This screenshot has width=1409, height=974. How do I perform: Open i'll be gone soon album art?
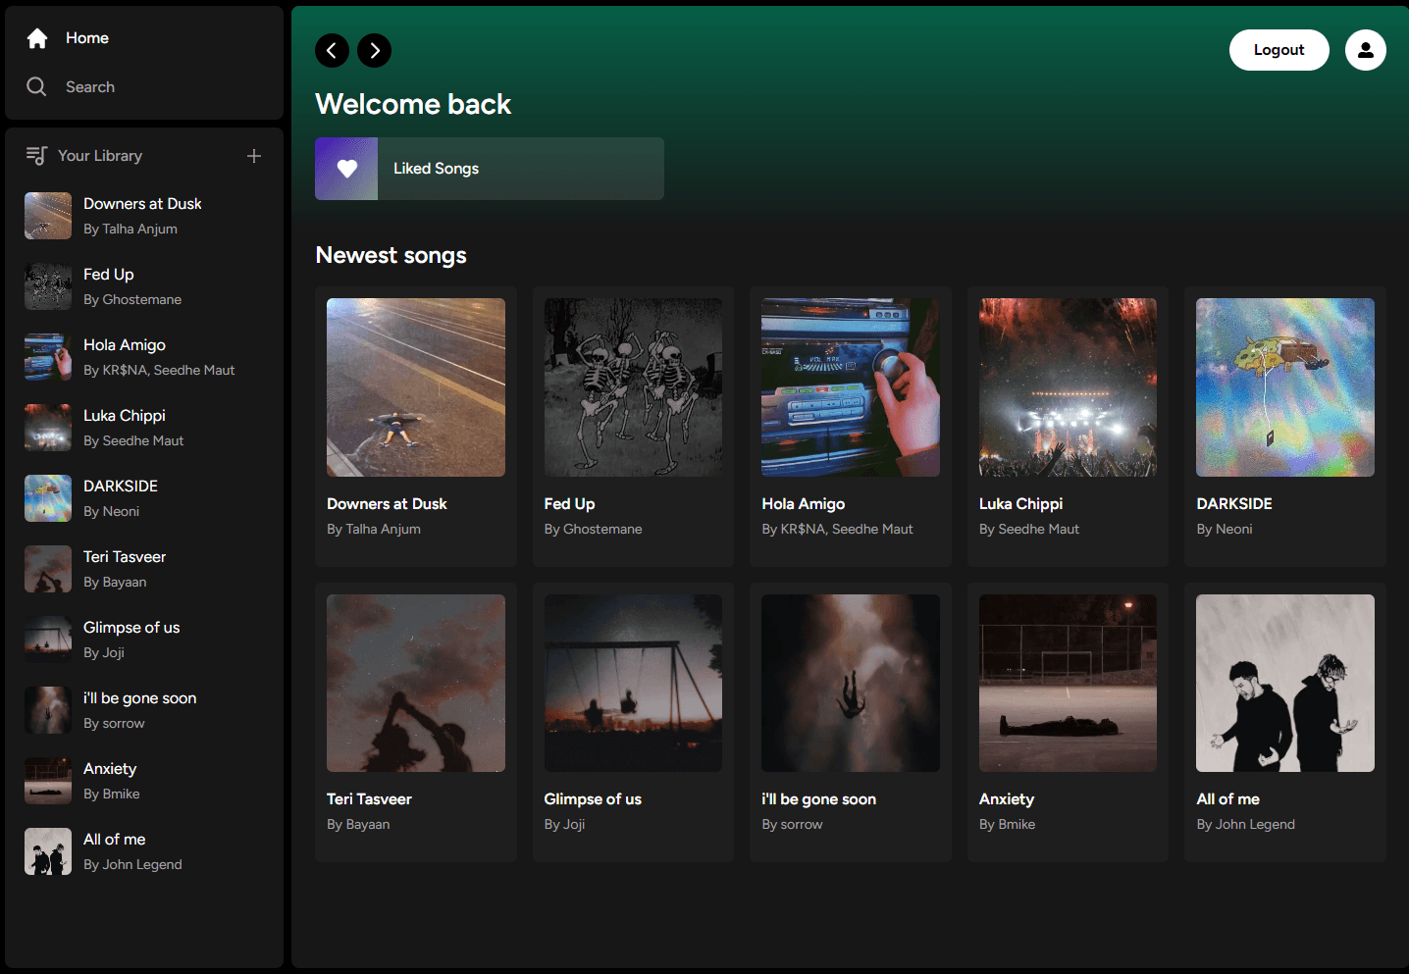pos(851,683)
